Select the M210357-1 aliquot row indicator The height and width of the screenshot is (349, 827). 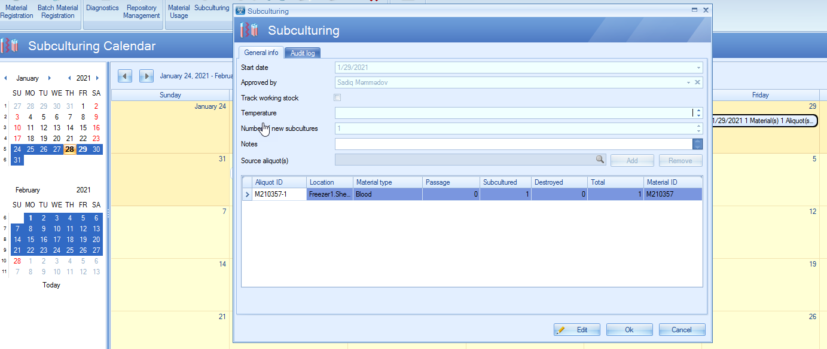coord(247,194)
